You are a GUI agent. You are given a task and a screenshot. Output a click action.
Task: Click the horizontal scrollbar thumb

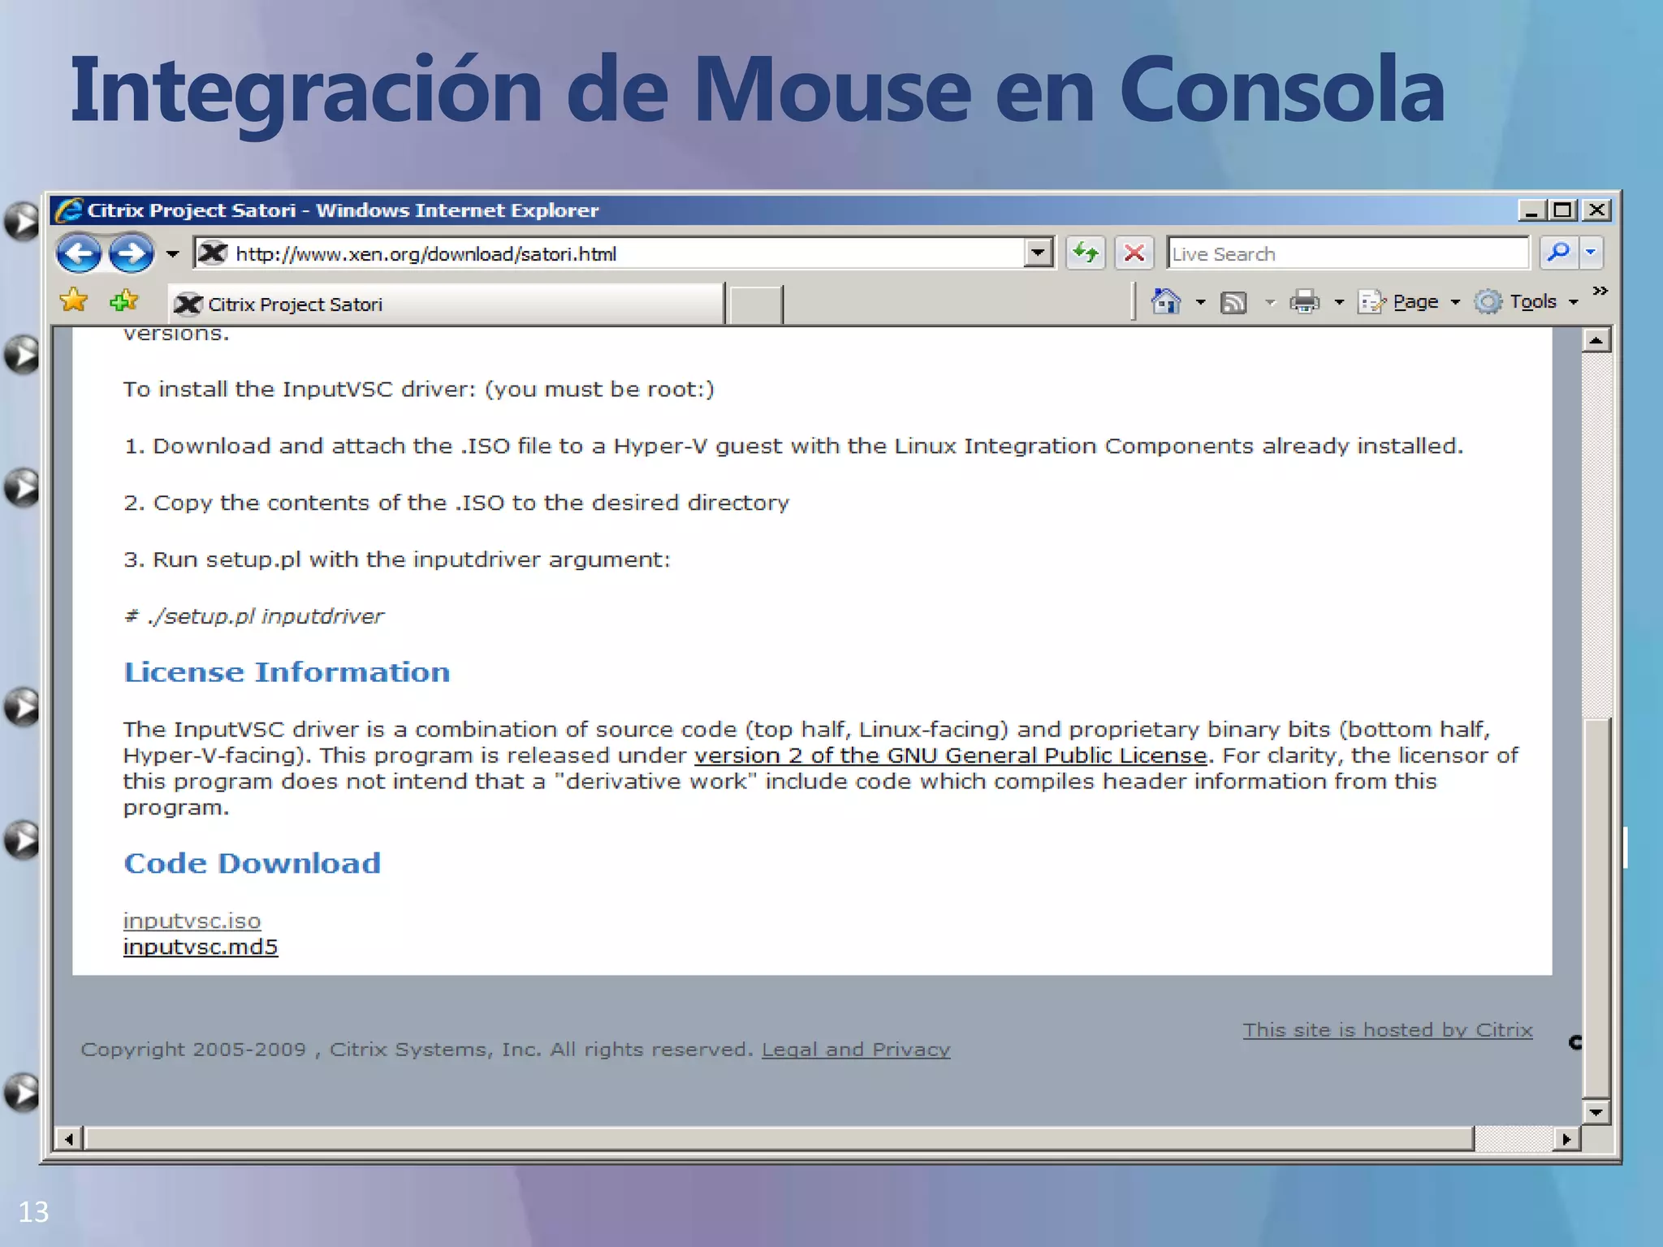click(x=780, y=1139)
